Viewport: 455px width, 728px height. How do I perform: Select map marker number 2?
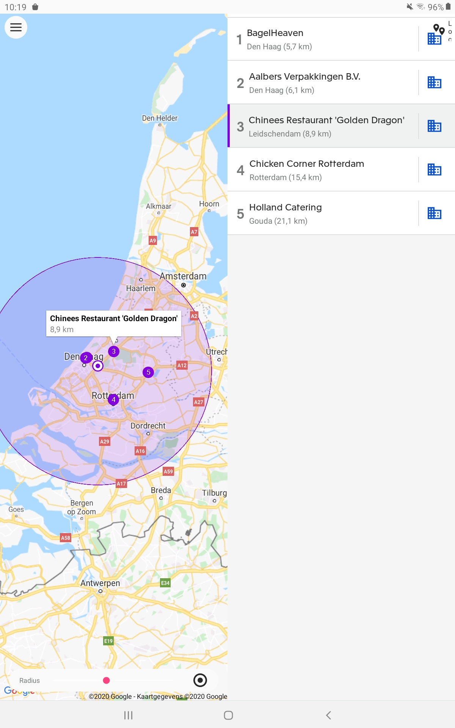pyautogui.click(x=86, y=358)
